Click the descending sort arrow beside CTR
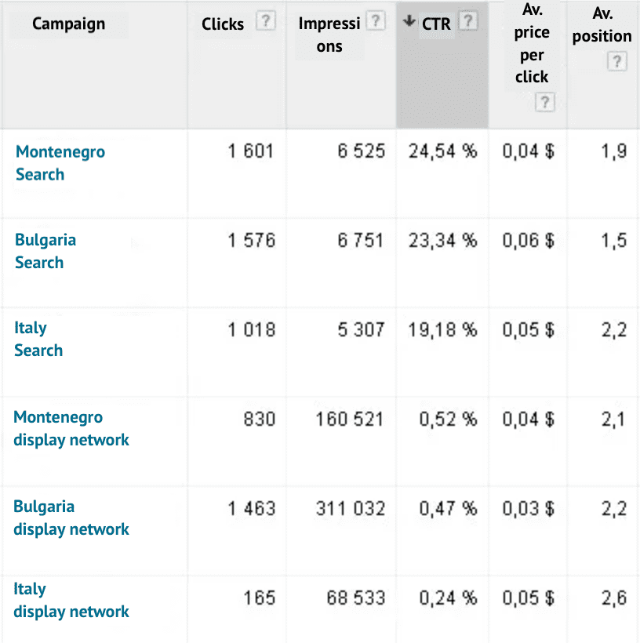640x643 pixels. [x=409, y=22]
